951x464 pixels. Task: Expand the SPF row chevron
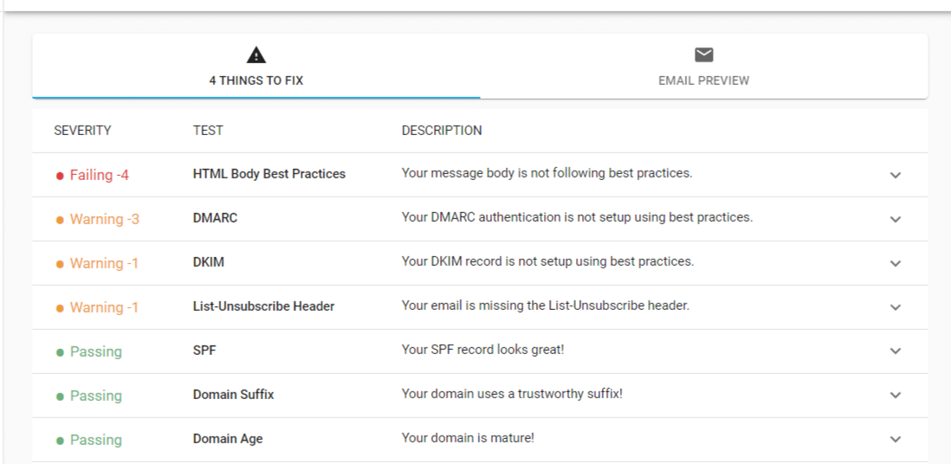tap(896, 351)
